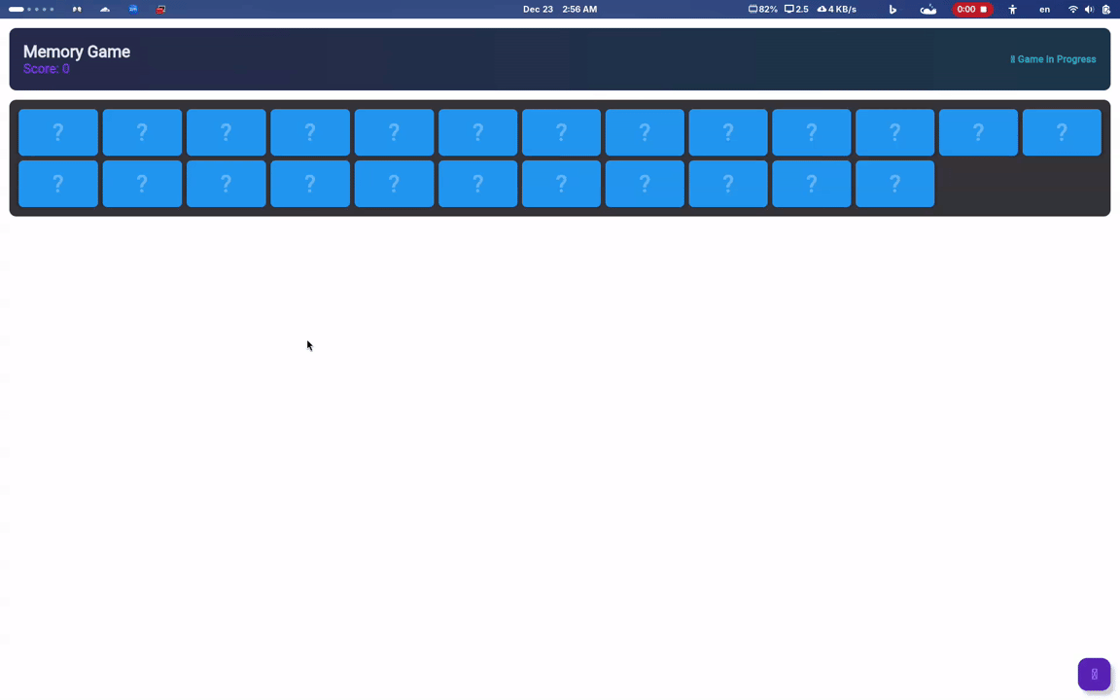Click the volume speaker icon
The height and width of the screenshot is (700, 1120).
[1089, 10]
